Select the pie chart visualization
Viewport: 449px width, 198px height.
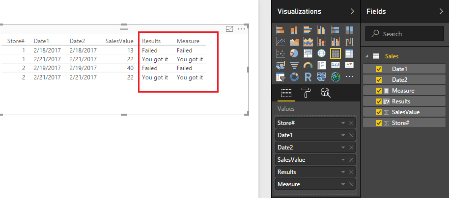294,53
